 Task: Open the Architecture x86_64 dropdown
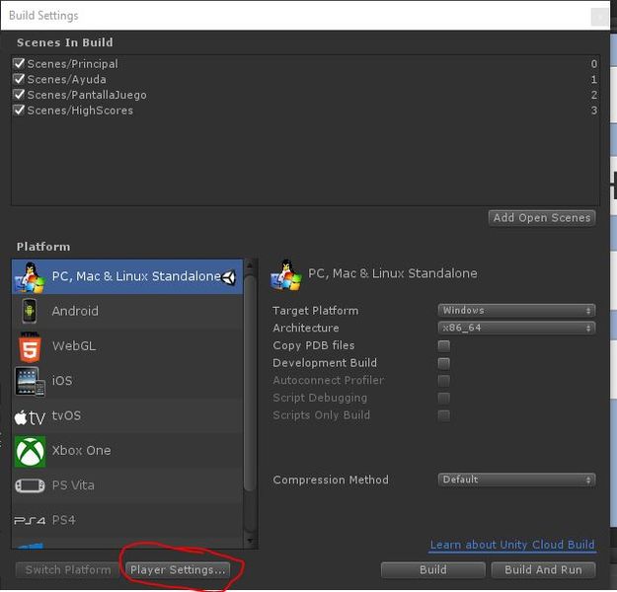(x=516, y=328)
